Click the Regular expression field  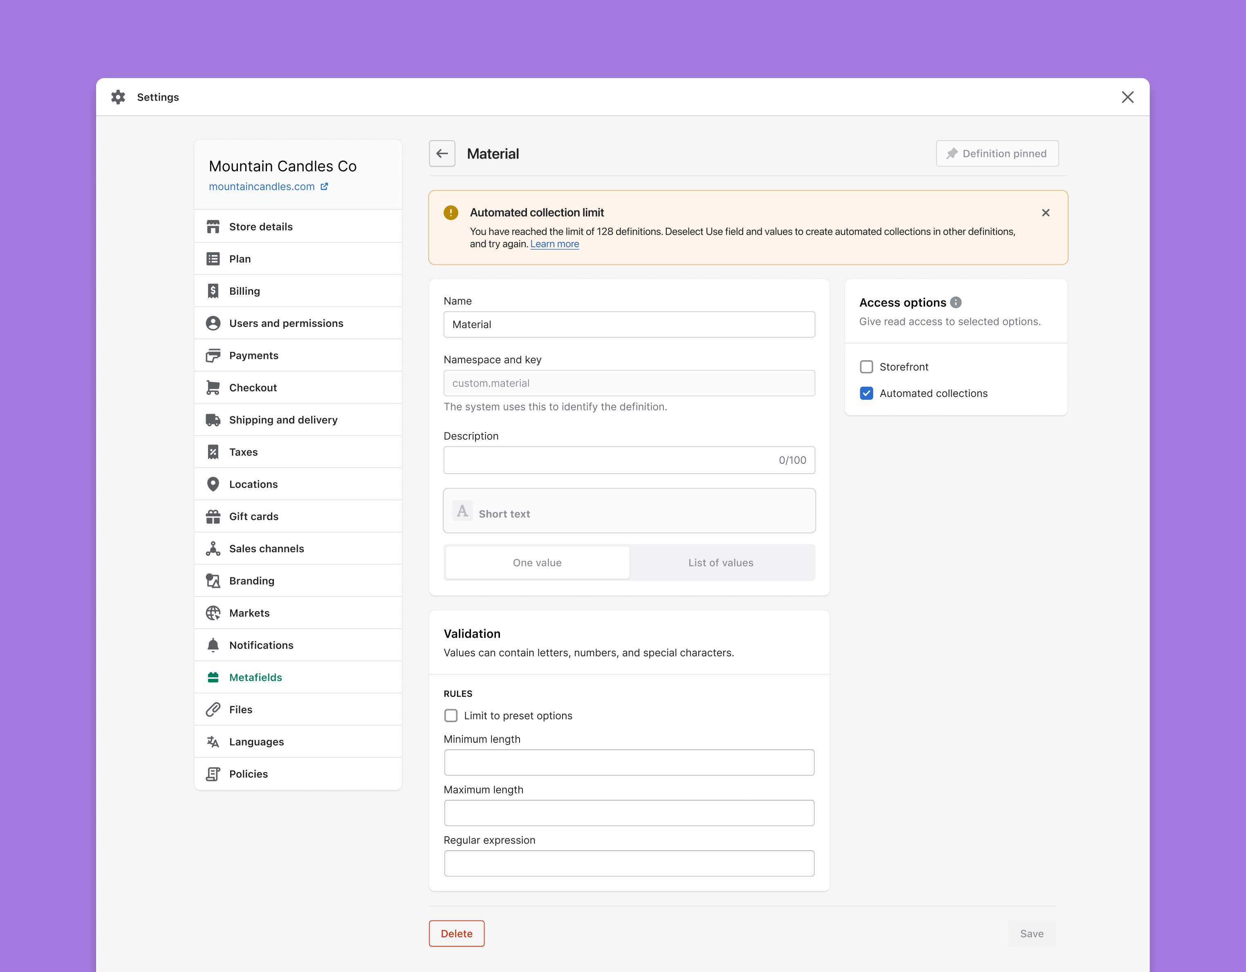(629, 864)
